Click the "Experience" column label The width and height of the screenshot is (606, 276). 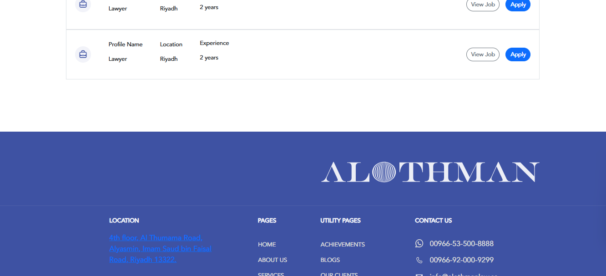click(214, 43)
